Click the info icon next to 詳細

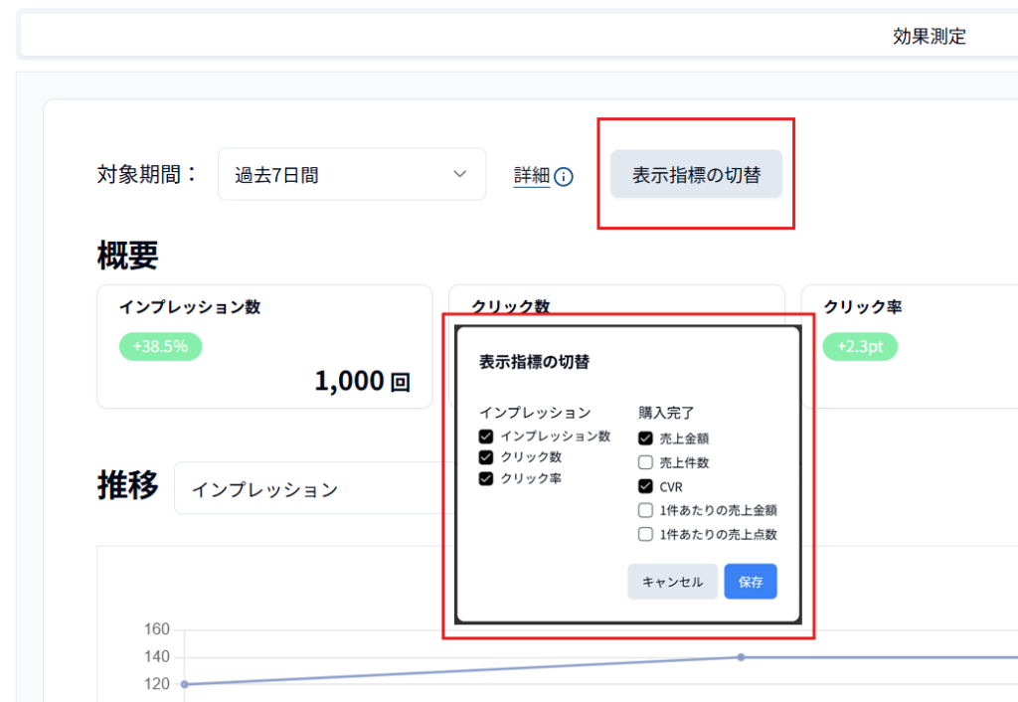coord(564,177)
